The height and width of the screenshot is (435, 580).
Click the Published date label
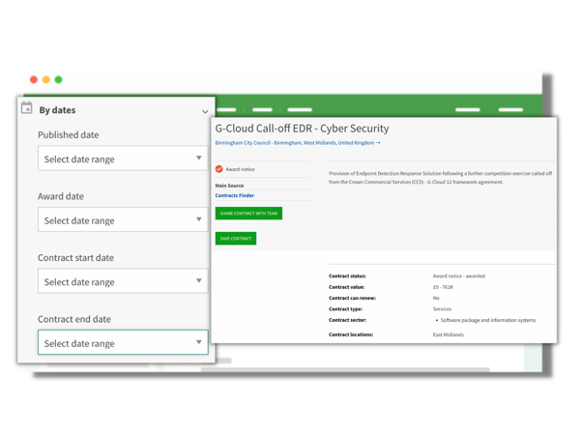(x=69, y=135)
